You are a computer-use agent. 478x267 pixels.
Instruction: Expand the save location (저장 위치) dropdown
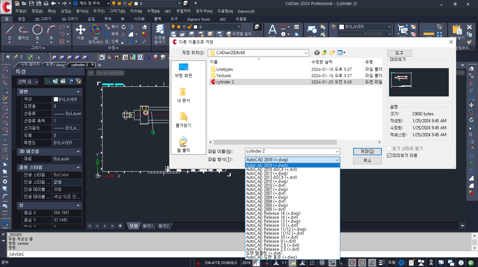(x=306, y=53)
